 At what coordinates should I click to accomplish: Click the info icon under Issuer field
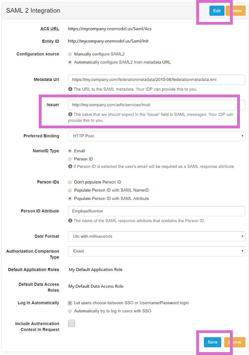[70, 114]
